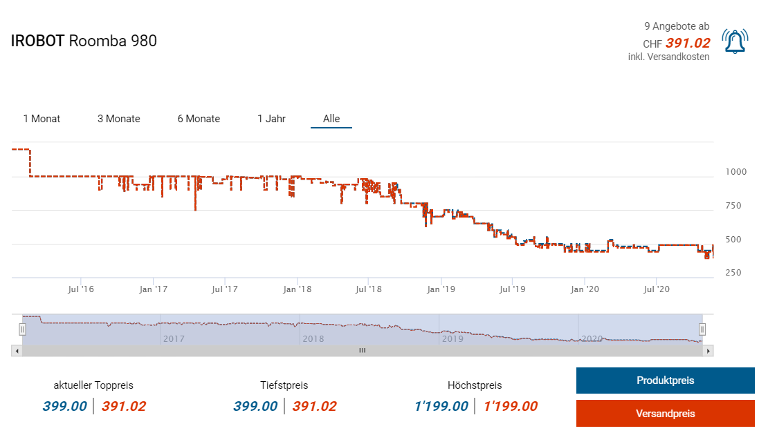
Task: Click the CHF 391.02 offer price
Action: click(687, 43)
